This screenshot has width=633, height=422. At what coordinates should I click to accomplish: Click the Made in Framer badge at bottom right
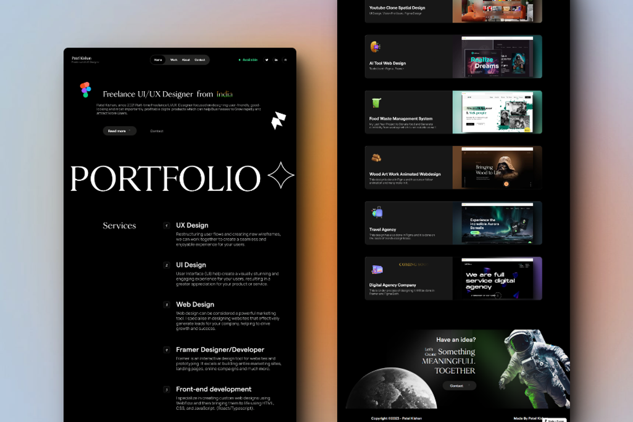pos(553,420)
